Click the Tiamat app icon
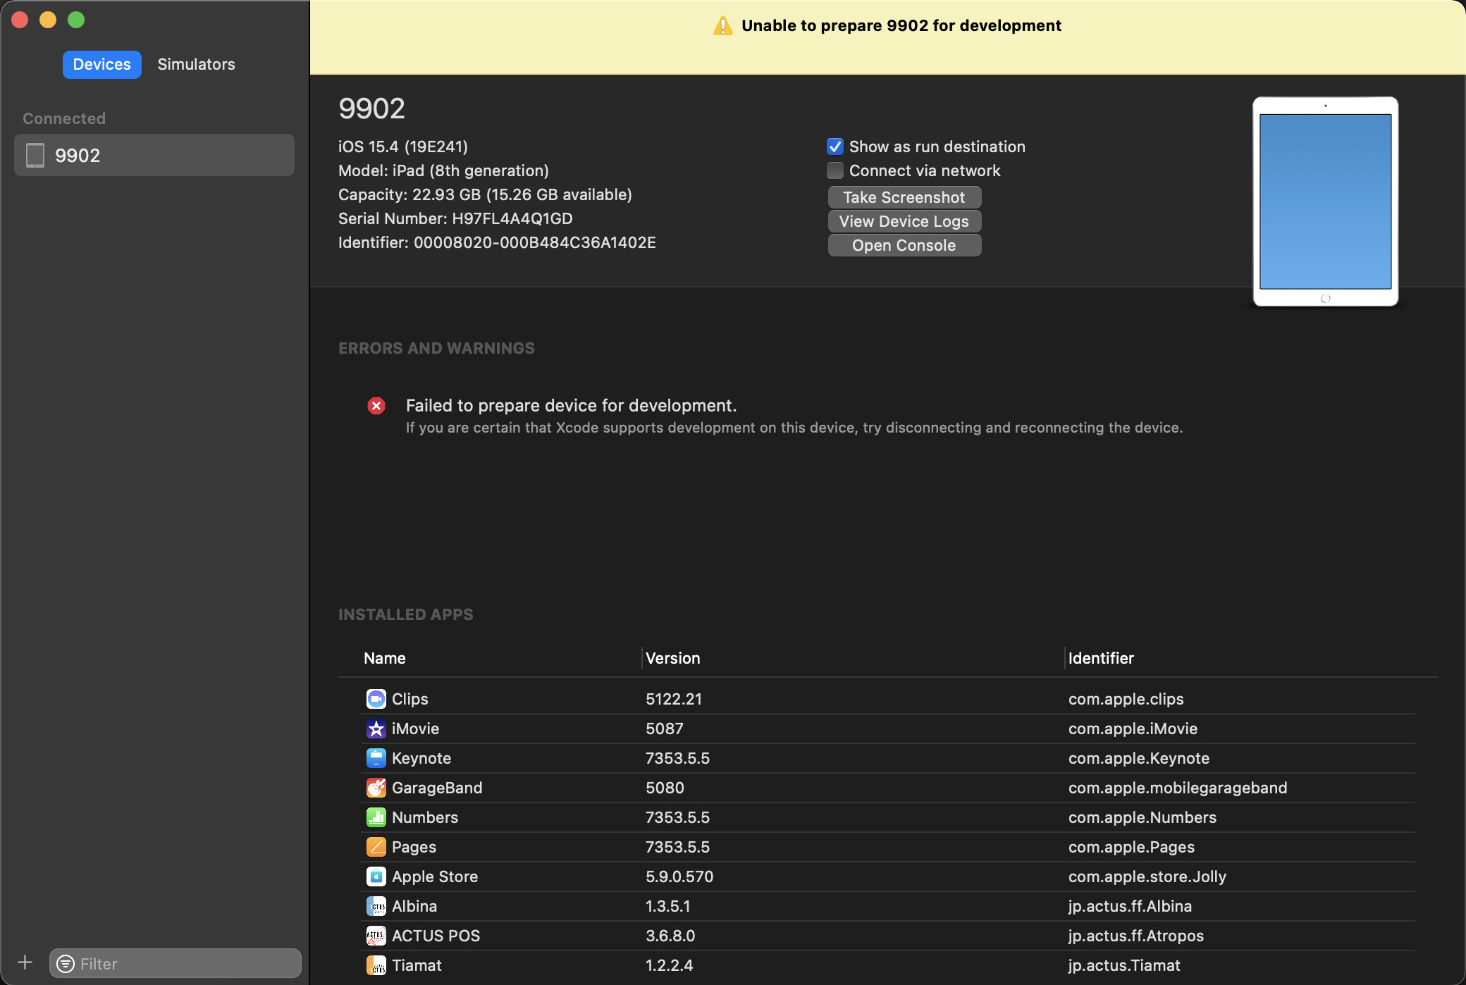This screenshot has height=985, width=1466. point(376,965)
